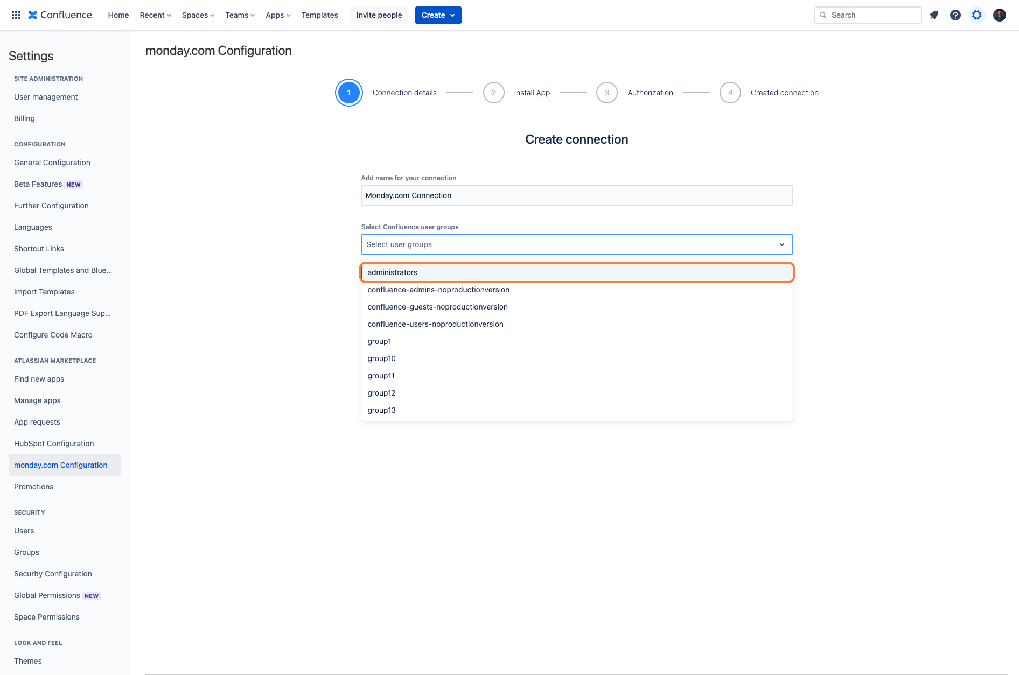The height and width of the screenshot is (675, 1019).
Task: Select group10 from the list
Action: 577,358
